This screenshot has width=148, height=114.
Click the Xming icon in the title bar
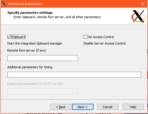[x=4, y=4]
